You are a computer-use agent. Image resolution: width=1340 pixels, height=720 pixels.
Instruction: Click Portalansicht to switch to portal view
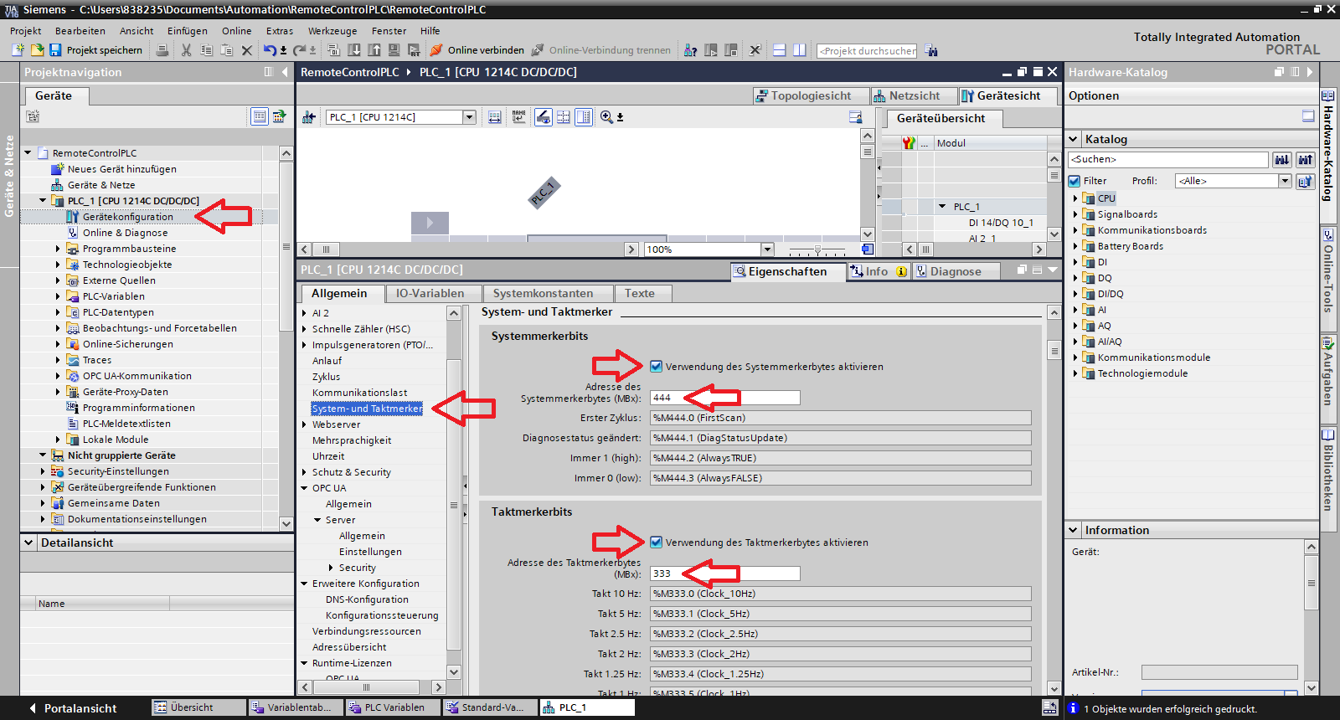pyautogui.click(x=73, y=708)
